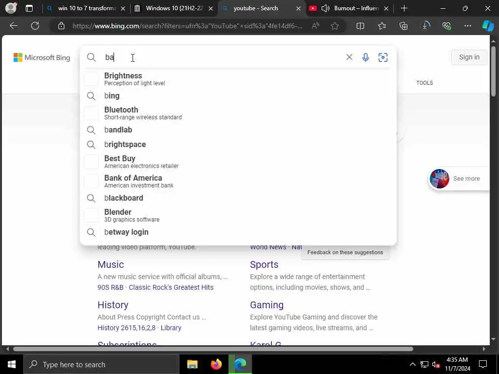Image resolution: width=499 pixels, height=374 pixels.
Task: Open the Windows Start button
Action: coord(12,364)
